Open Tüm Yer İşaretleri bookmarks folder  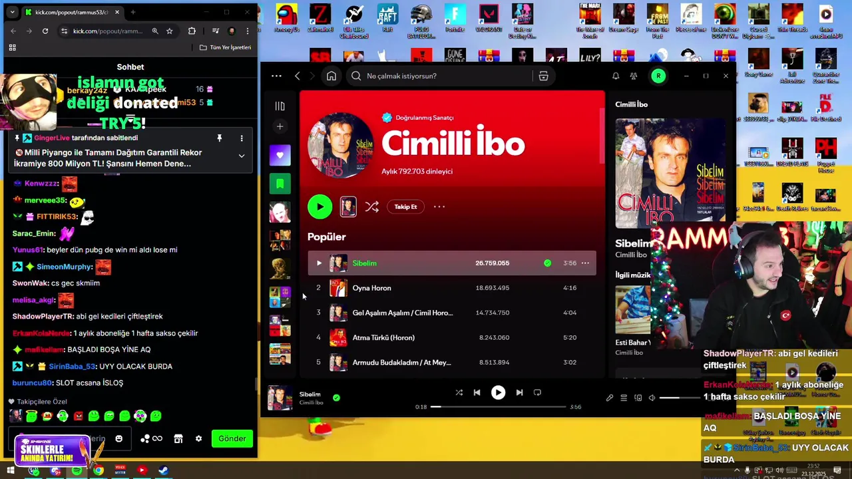coord(225,47)
